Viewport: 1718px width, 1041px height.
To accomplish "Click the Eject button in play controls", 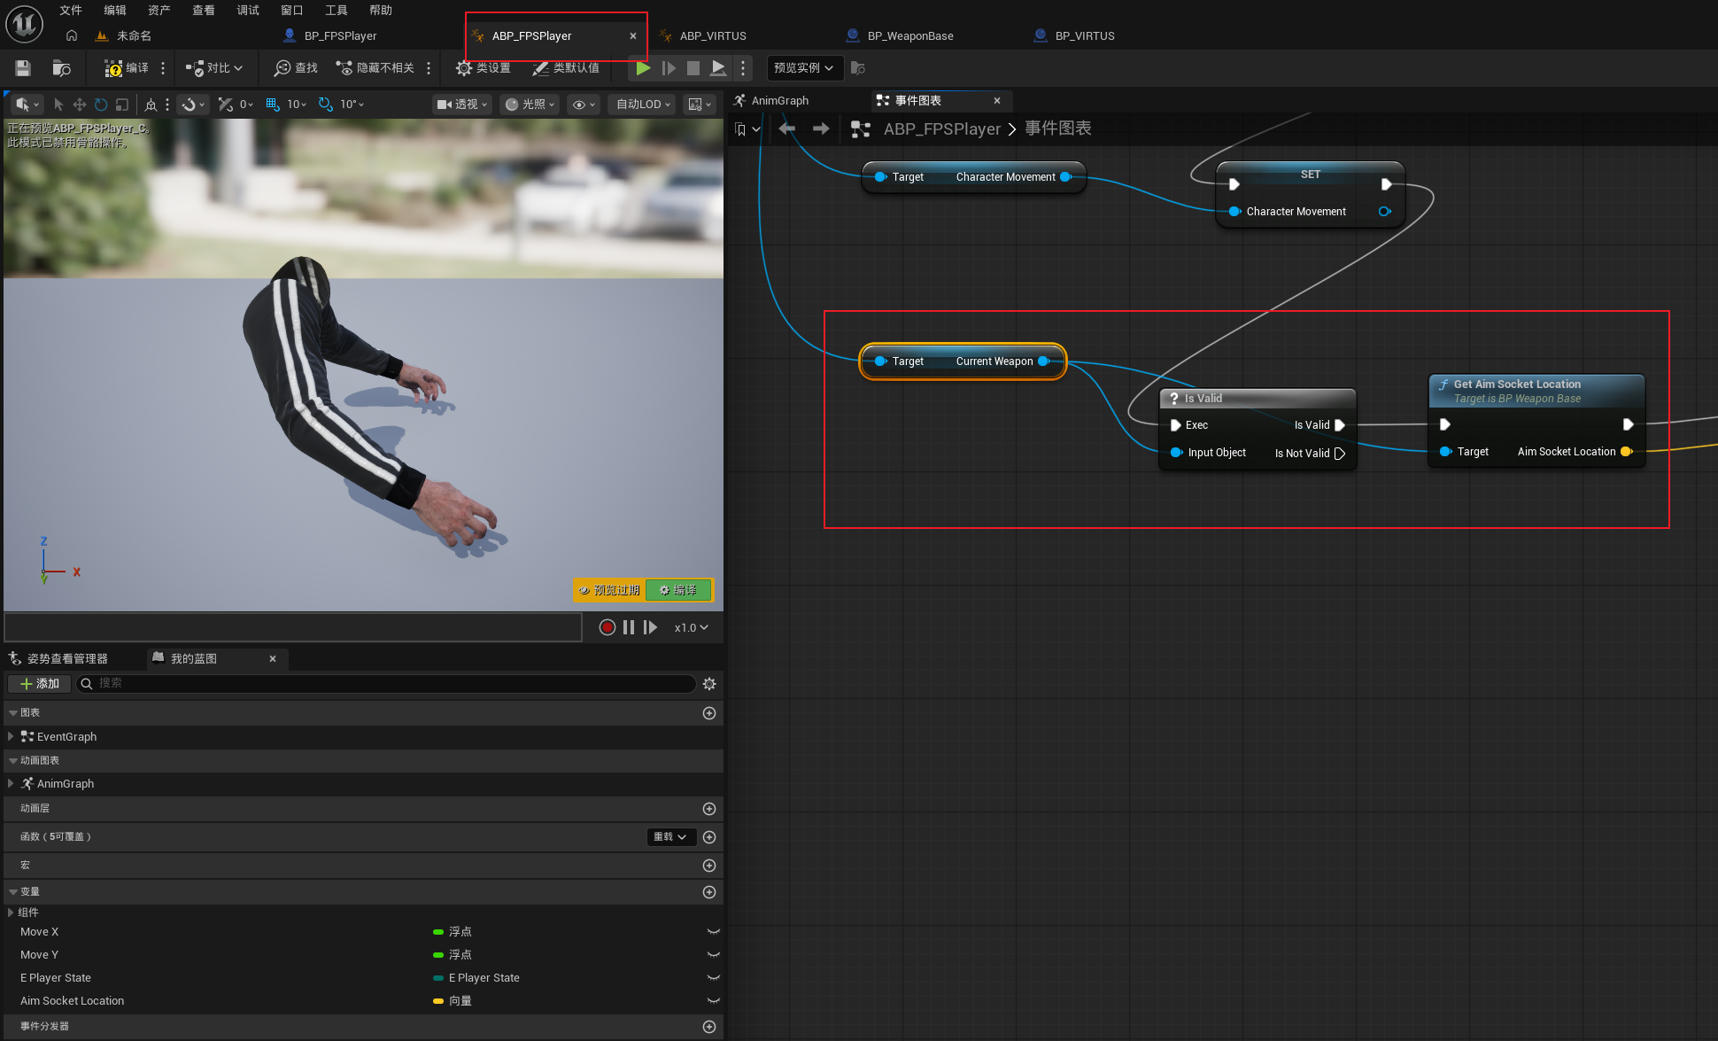I will [x=718, y=68].
